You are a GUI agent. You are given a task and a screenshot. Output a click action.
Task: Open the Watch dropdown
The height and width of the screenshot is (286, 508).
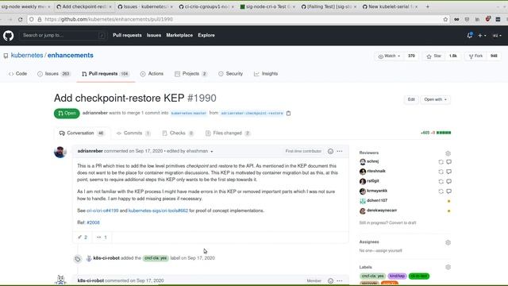tap(389, 56)
